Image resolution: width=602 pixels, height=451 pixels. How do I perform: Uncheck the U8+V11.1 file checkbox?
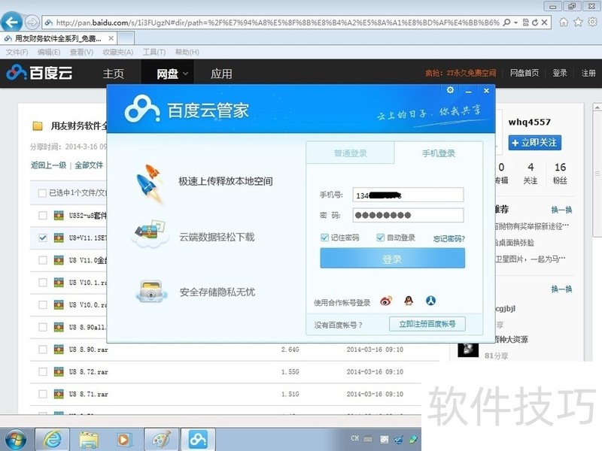tap(42, 238)
